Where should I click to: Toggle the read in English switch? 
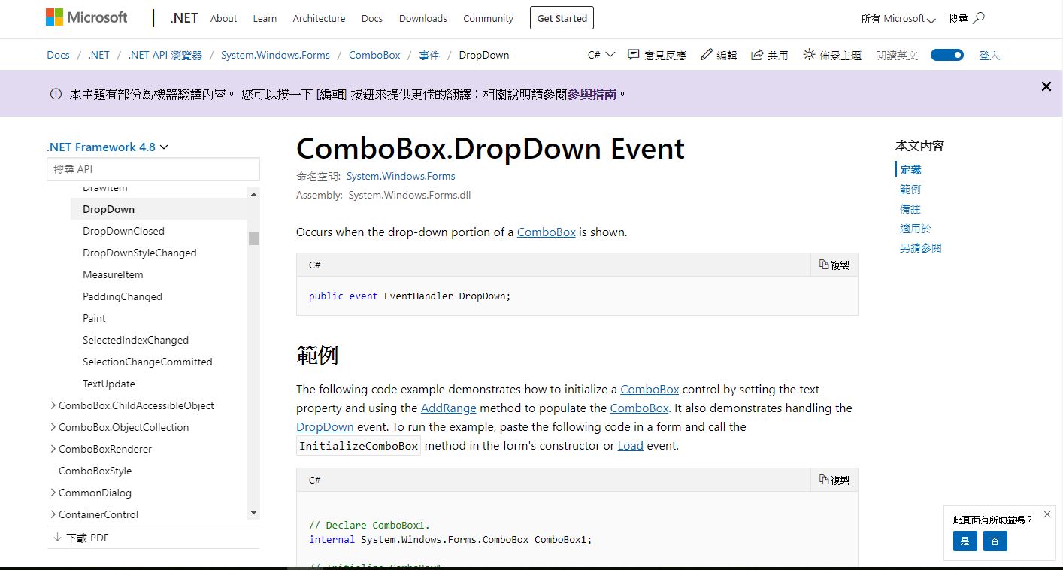pyautogui.click(x=947, y=55)
